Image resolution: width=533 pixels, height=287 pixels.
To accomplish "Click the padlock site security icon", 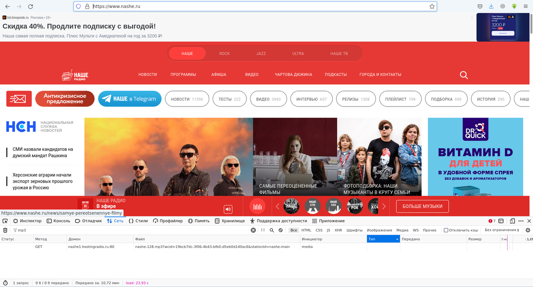I will (x=87, y=7).
